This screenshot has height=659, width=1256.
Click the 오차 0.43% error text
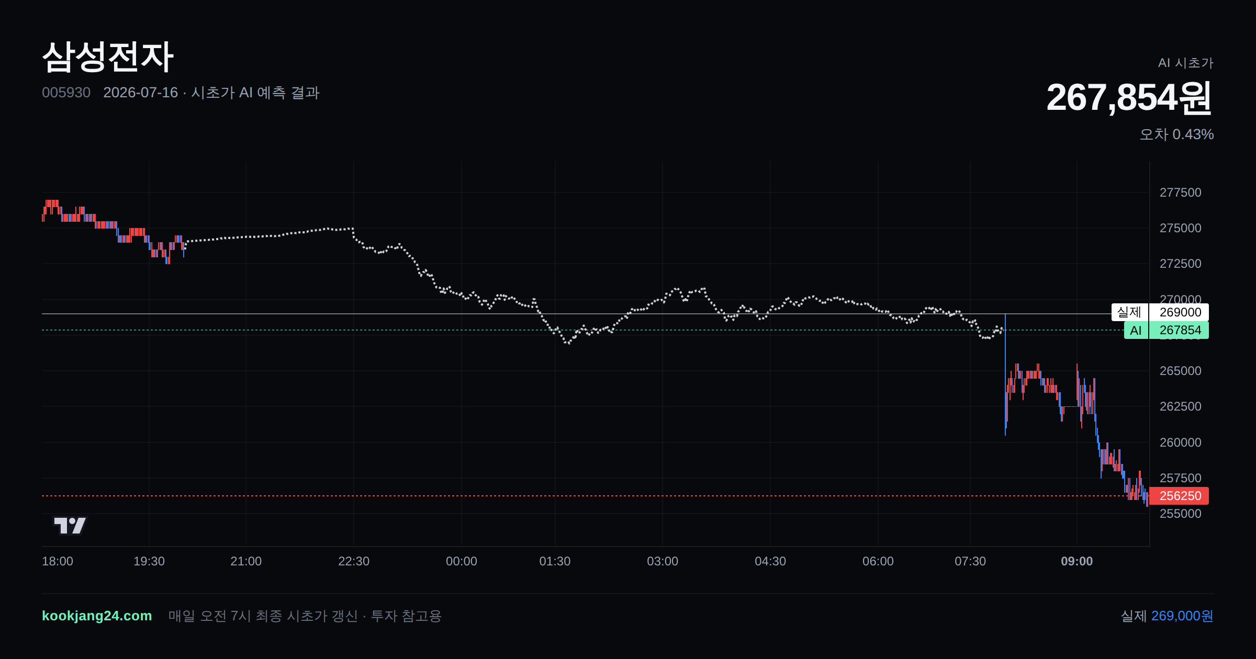click(x=1176, y=134)
